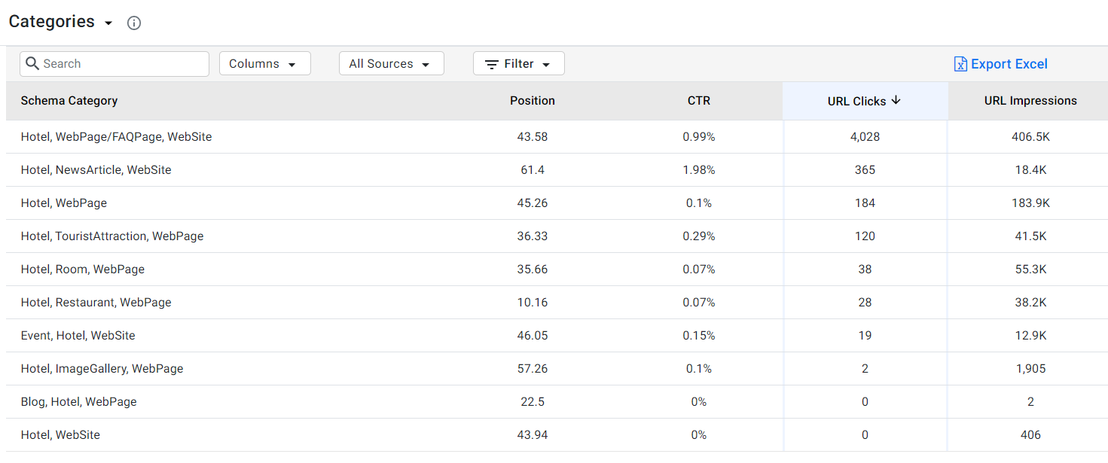Click the Export Excel link
Screen dimensions: 1108x463
(x=1001, y=64)
